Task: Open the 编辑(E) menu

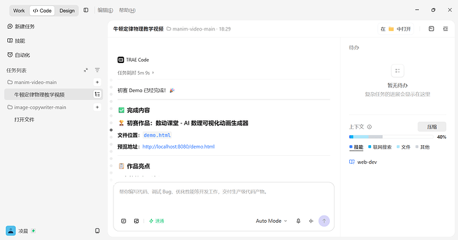Action: click(x=105, y=10)
